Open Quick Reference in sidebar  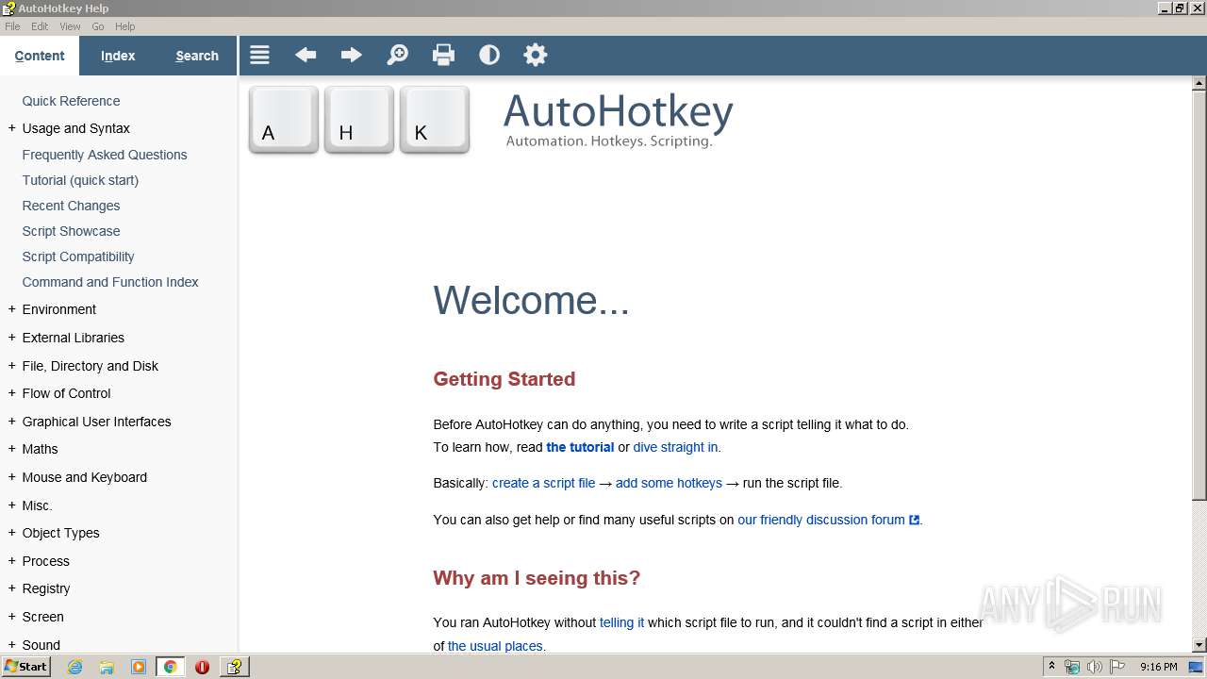tap(71, 101)
